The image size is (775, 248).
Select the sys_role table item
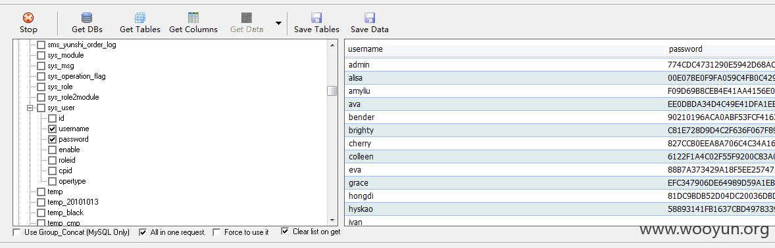click(60, 87)
